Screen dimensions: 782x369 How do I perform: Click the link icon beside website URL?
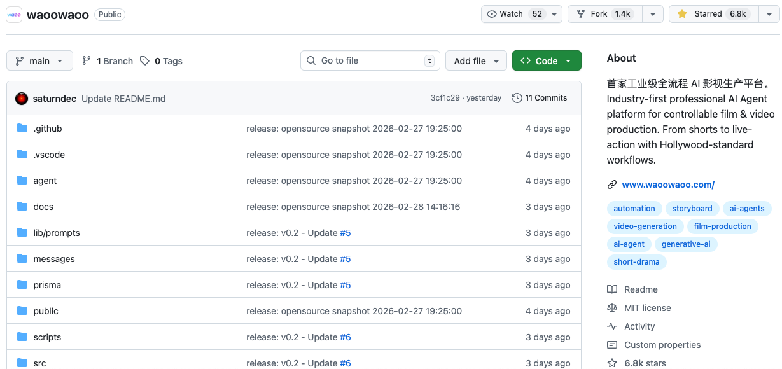[x=612, y=184]
